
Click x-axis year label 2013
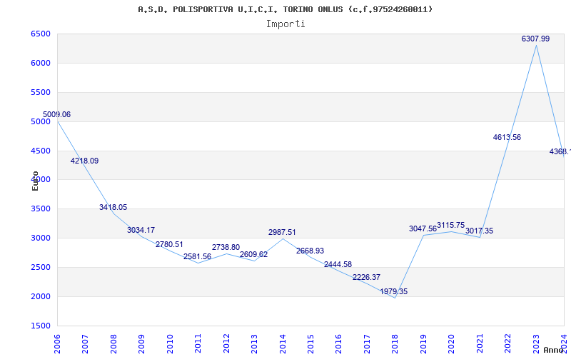pyautogui.click(x=254, y=344)
